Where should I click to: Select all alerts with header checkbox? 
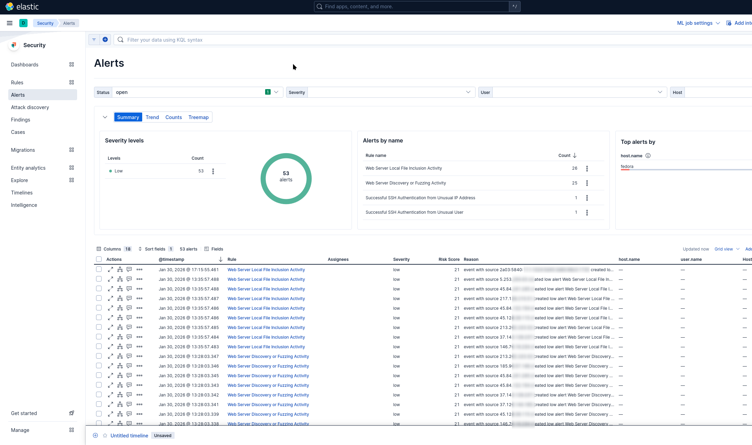tap(99, 259)
